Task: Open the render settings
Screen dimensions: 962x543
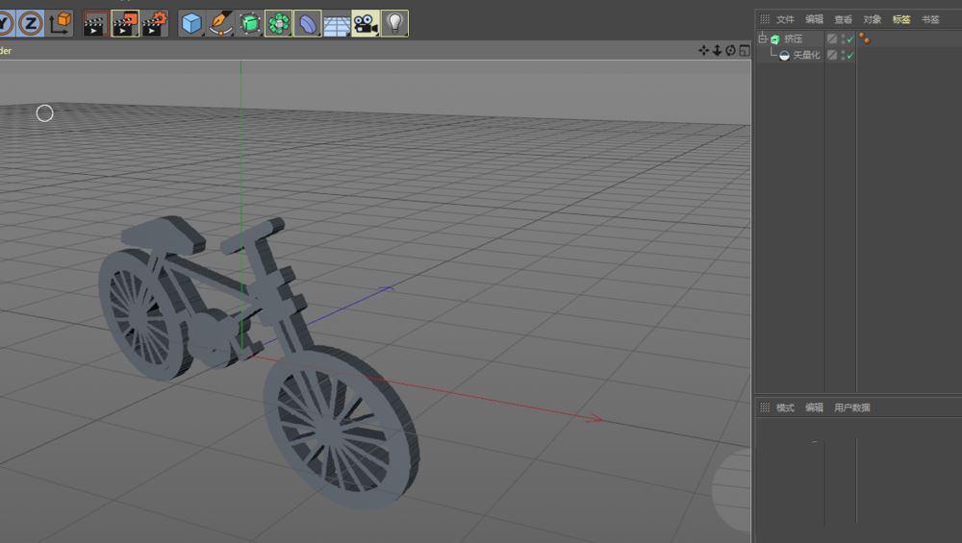Action: point(155,23)
